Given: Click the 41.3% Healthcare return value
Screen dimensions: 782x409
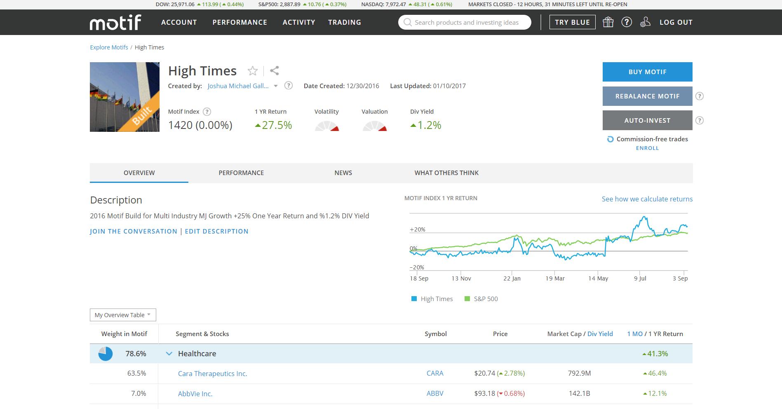Looking at the screenshot, I should tap(655, 354).
